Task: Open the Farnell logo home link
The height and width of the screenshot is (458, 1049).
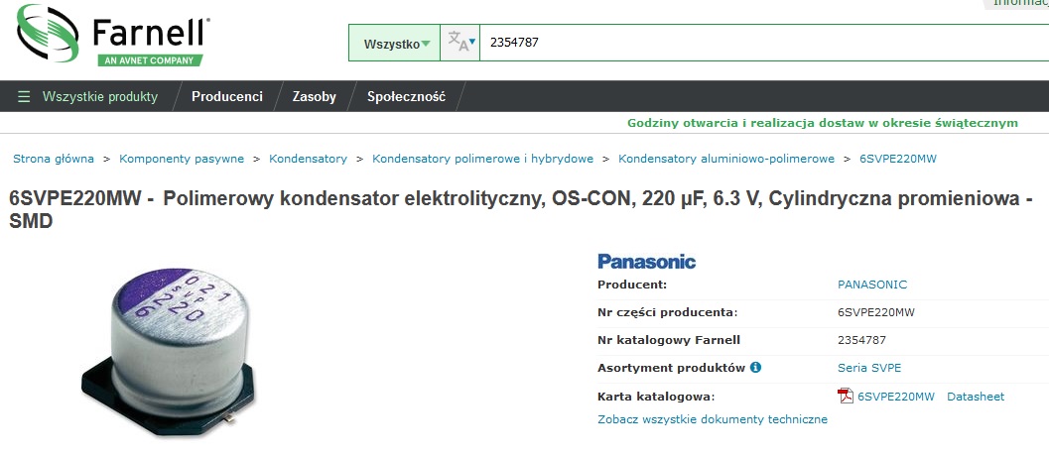Action: (x=114, y=35)
